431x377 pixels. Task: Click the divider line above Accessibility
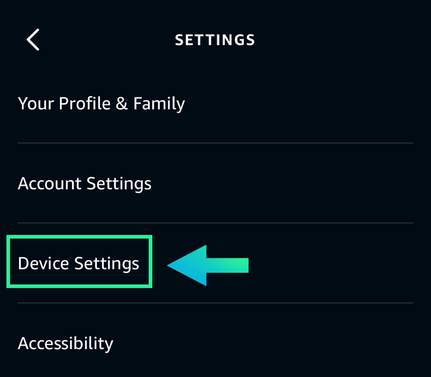tap(215, 303)
